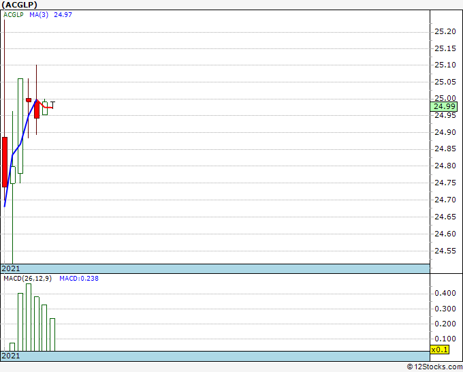This screenshot has height=372, width=463.
Task: Click the (ACGLP) chart title
Action: click(20, 5)
